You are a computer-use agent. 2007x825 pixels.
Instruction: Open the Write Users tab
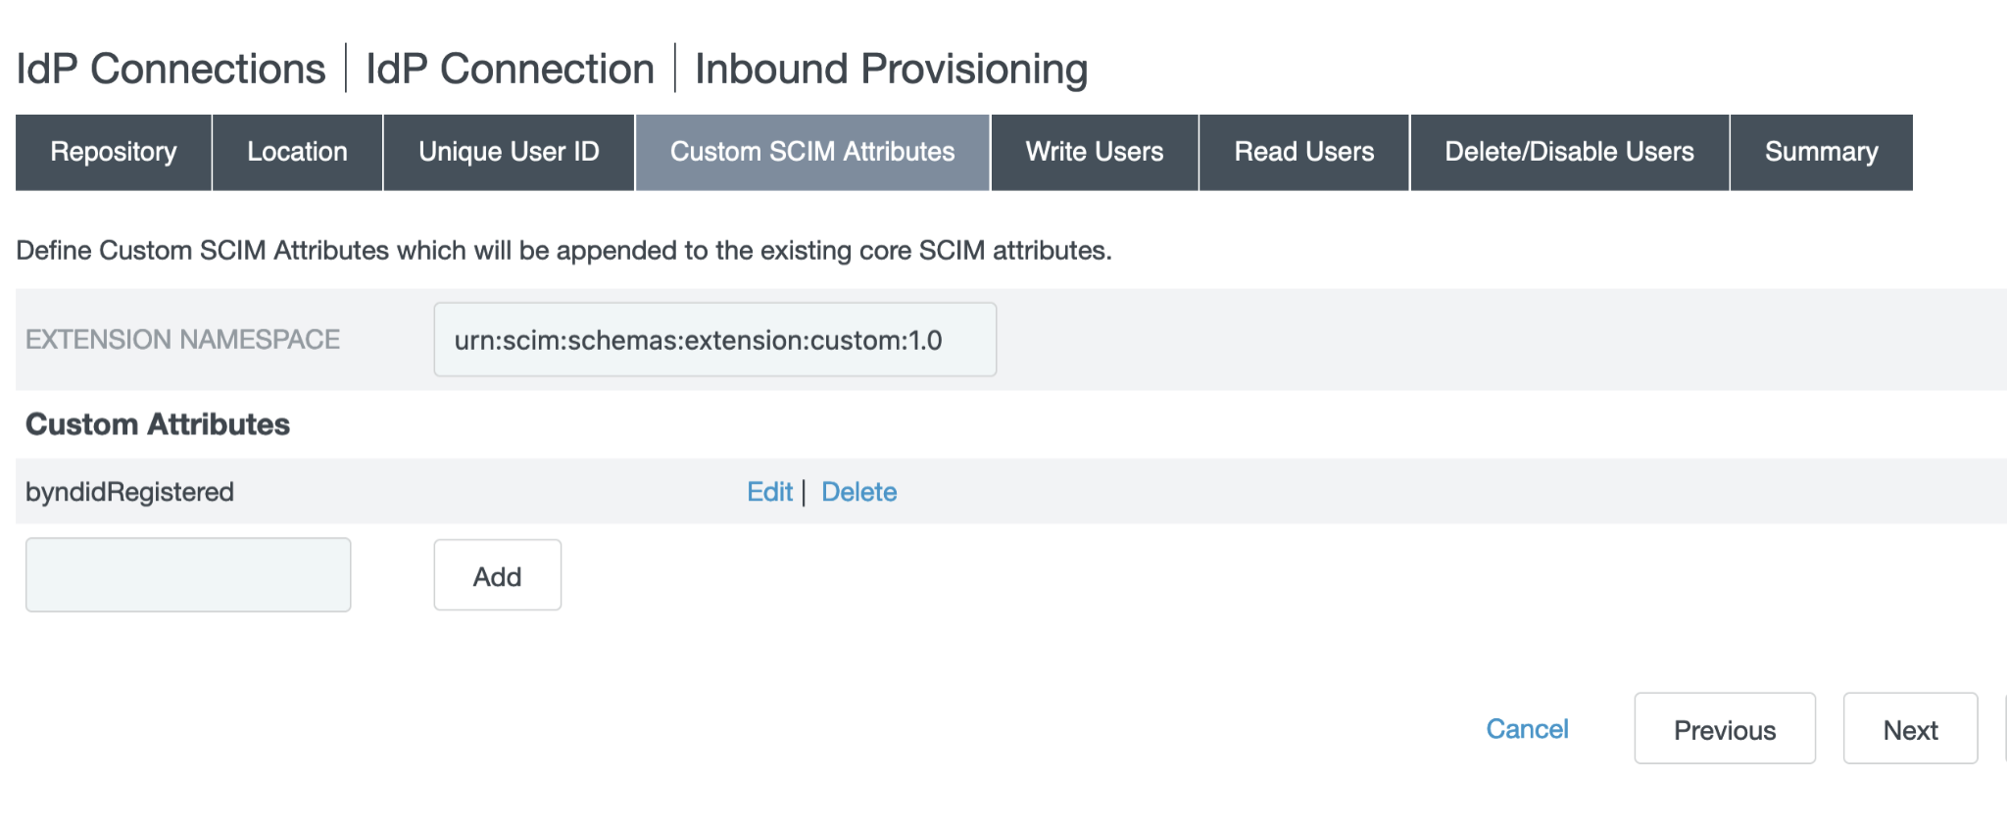coord(1094,152)
